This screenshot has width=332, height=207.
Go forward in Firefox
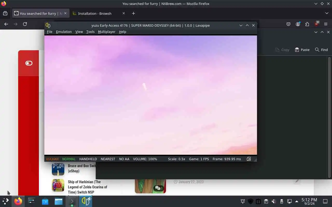[x=16, y=24]
